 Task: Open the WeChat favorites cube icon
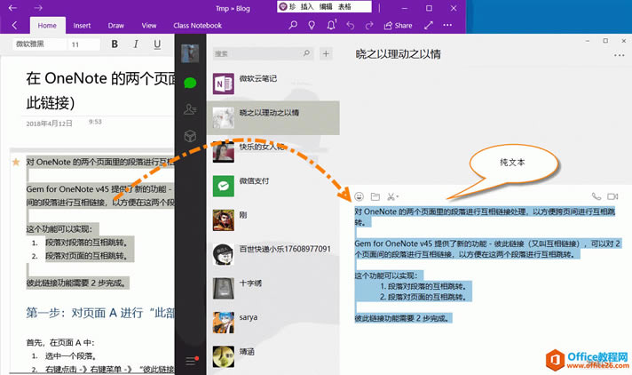[x=189, y=136]
